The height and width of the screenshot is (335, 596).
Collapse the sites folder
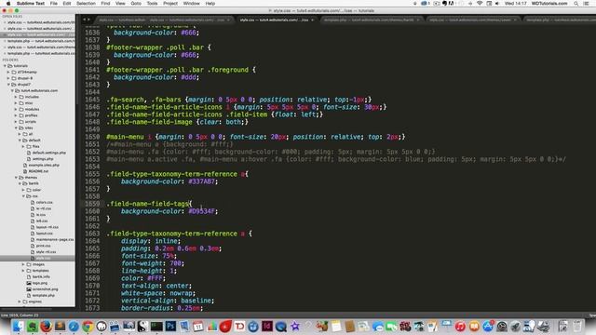tap(16, 127)
